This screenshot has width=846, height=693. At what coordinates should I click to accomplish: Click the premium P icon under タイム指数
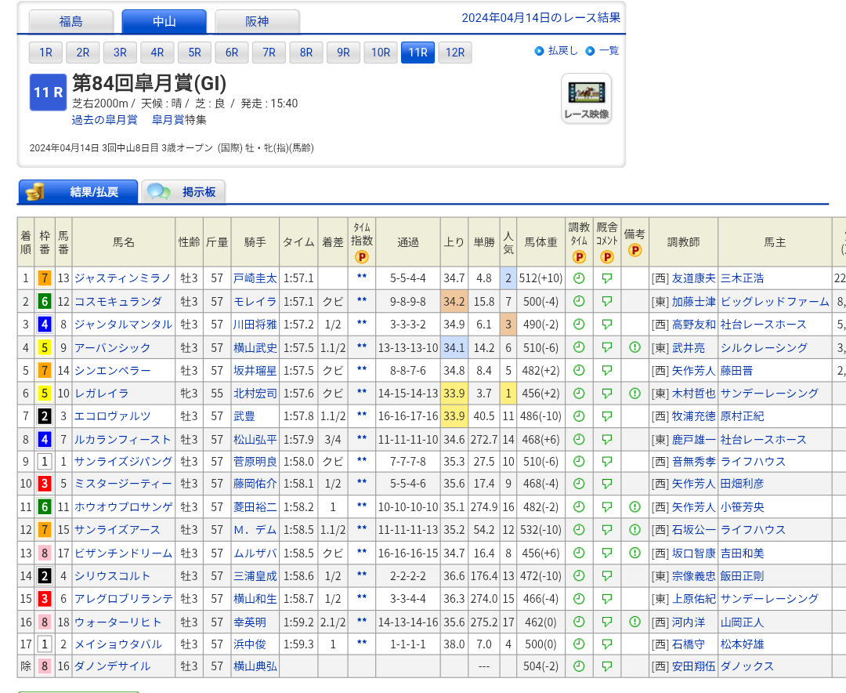[x=361, y=256]
